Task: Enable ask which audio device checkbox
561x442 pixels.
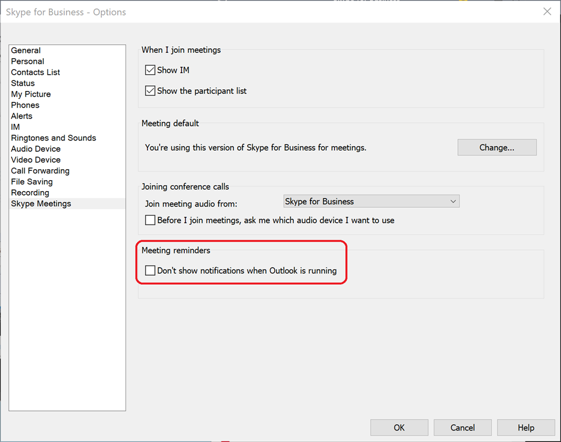Action: 150,220
